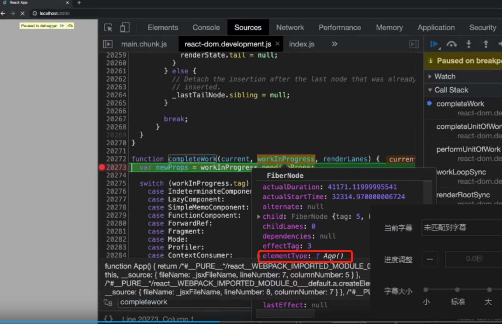Image resolution: width=502 pixels, height=324 pixels.
Task: Close the react-dom.development.js file tab
Action: (278, 44)
